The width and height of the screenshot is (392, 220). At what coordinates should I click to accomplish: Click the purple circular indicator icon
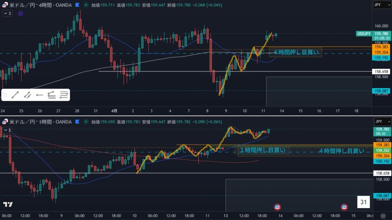pyautogui.click(x=20, y=13)
